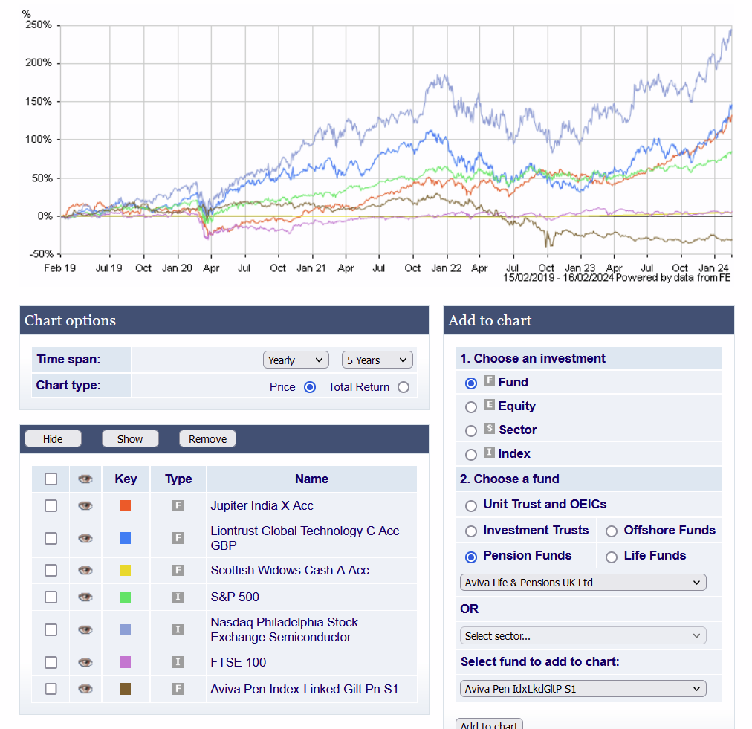Viewport: 752px width, 729px height.
Task: Click the Hide button above the table
Action: point(53,439)
